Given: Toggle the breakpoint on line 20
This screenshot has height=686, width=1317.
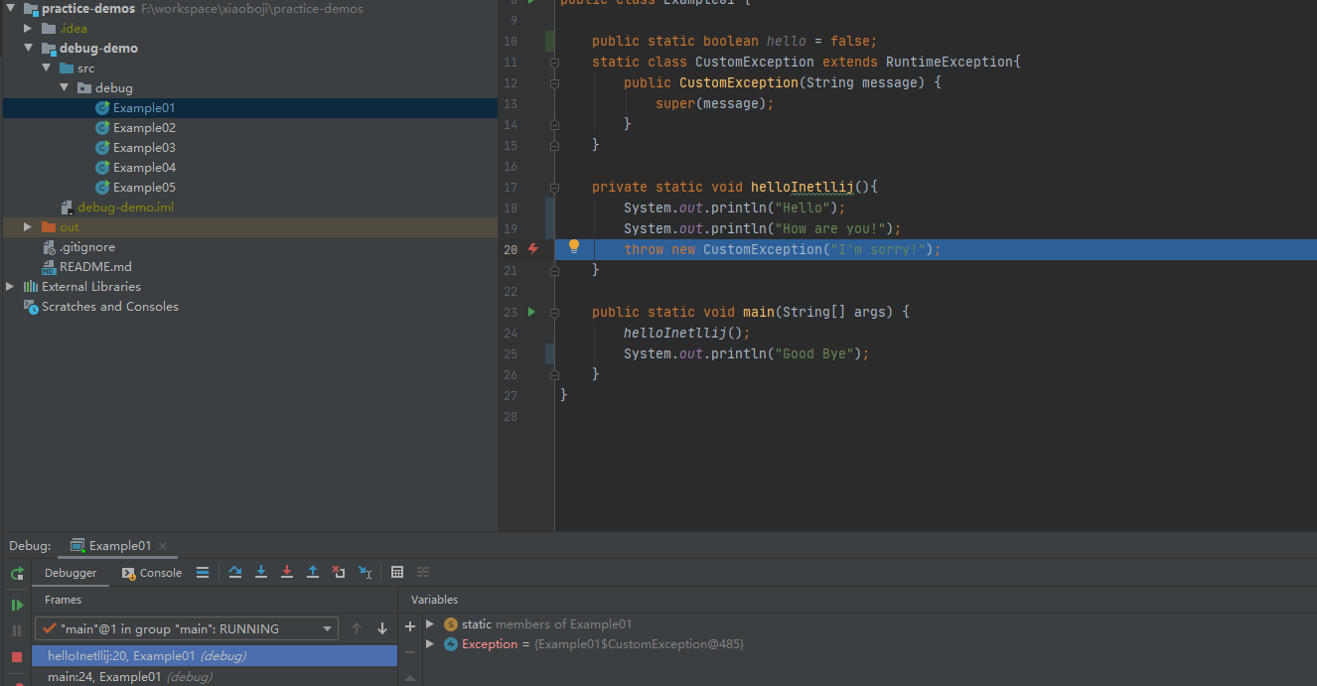Looking at the screenshot, I should coord(532,249).
